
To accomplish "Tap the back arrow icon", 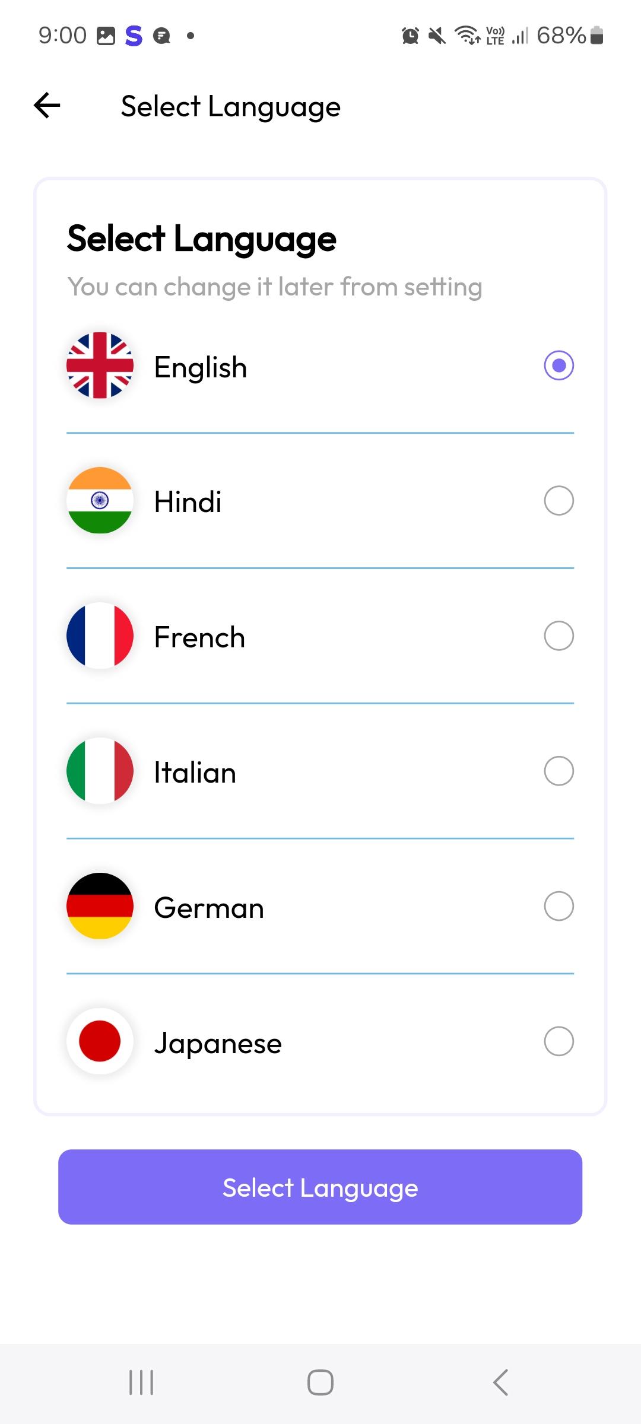I will click(x=47, y=106).
